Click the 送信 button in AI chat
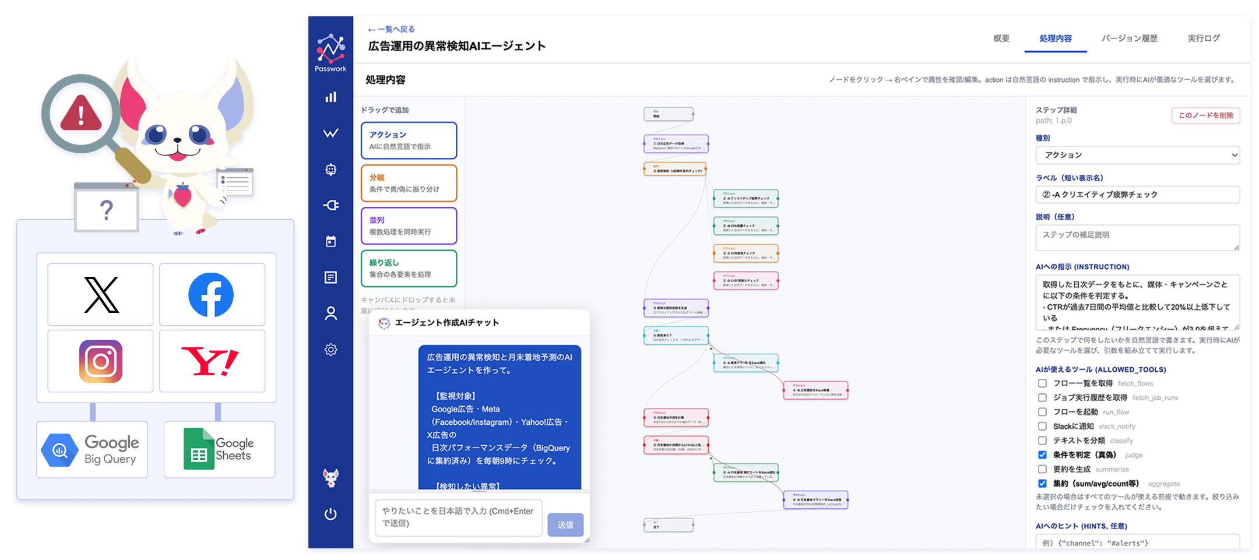 (565, 524)
